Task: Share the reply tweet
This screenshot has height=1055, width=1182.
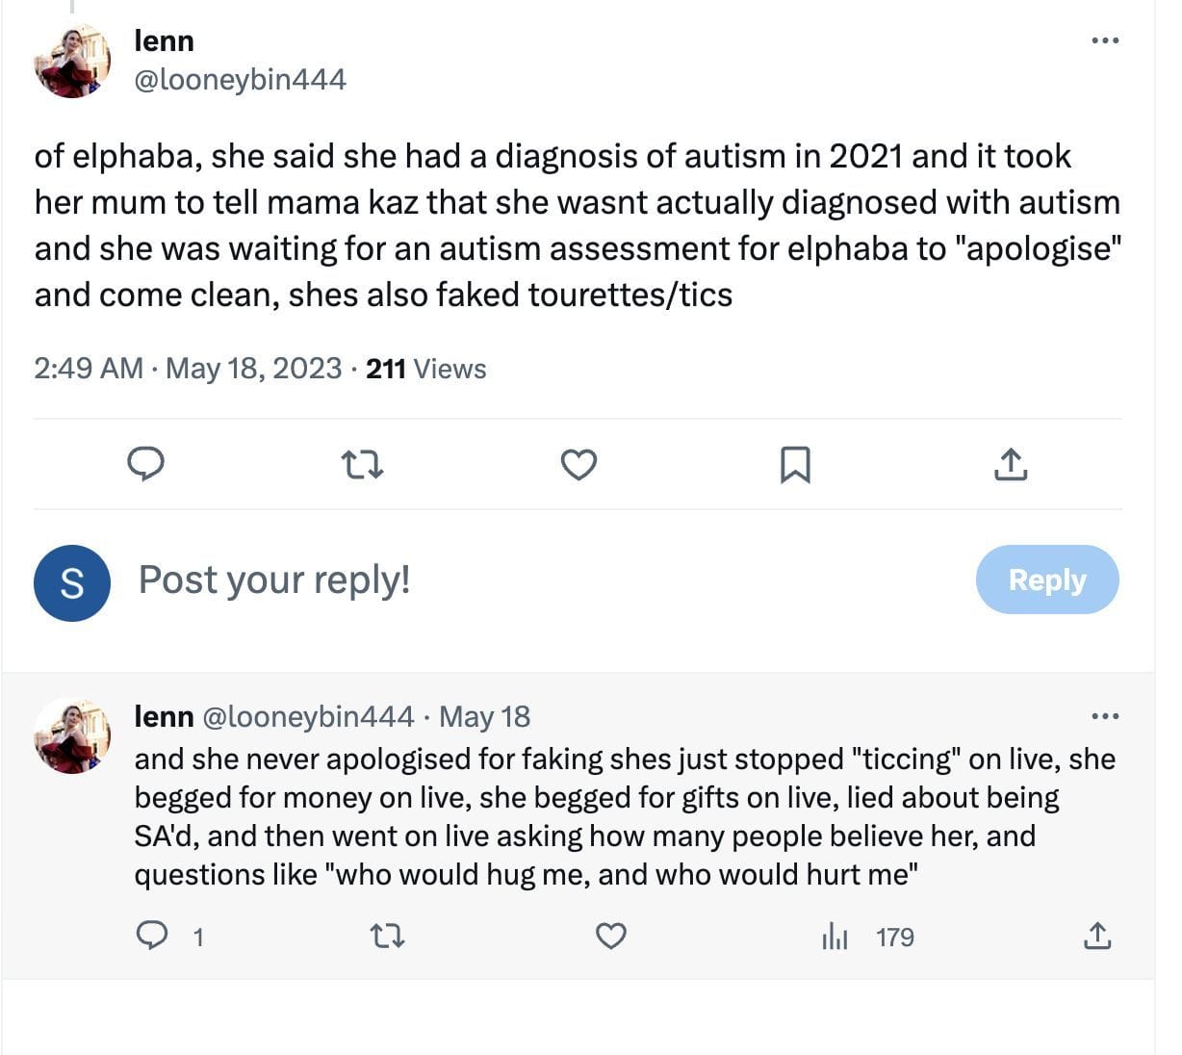Action: (1097, 933)
